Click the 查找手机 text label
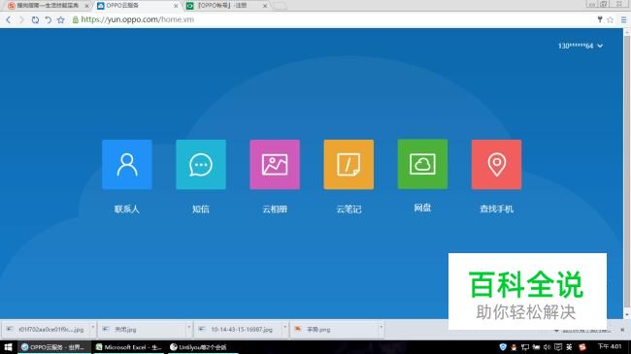The width and height of the screenshot is (631, 354). tap(497, 209)
